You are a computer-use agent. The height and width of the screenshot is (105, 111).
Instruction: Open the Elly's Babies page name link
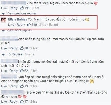[18, 19]
